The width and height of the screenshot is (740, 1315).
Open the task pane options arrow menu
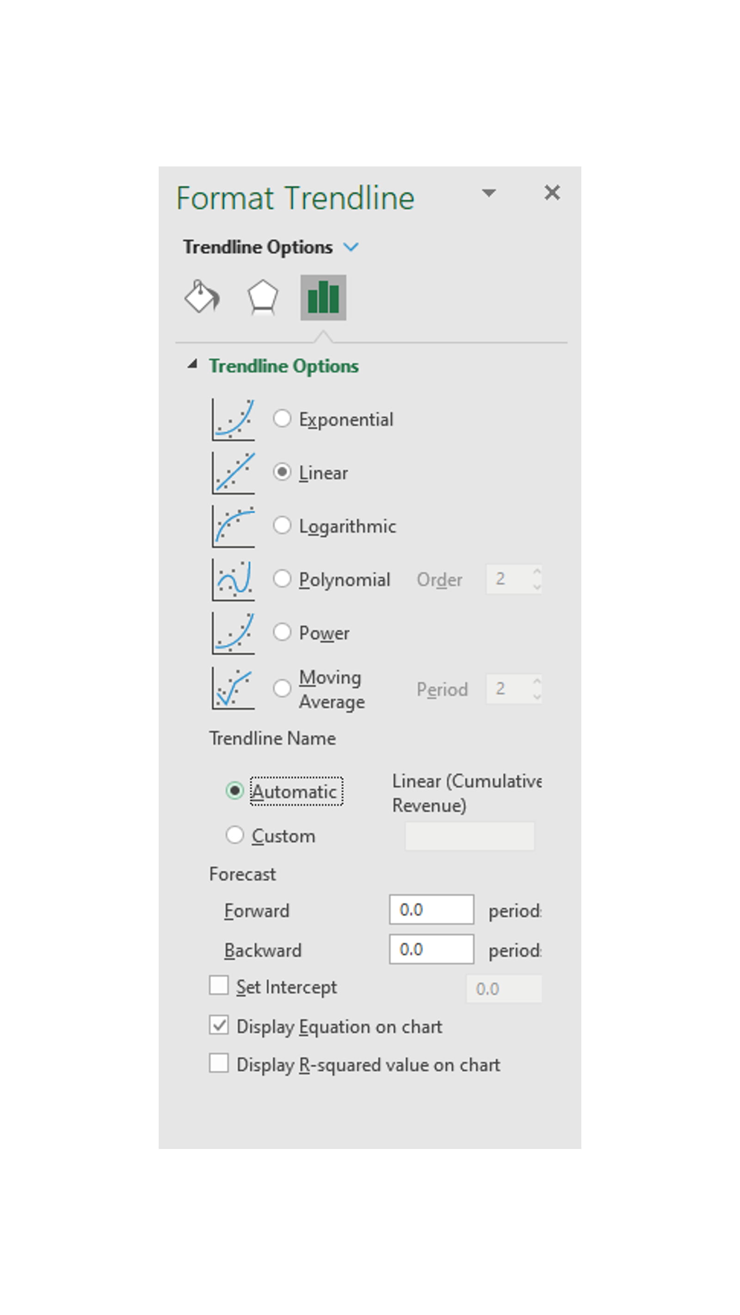coord(489,193)
